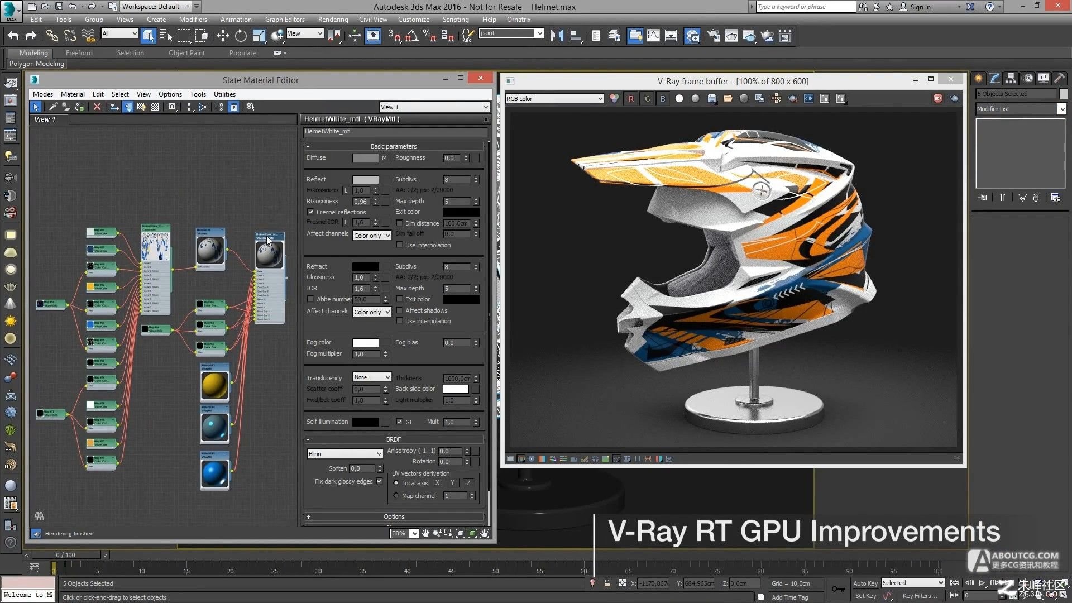This screenshot has height=603, width=1072.
Task: Enable Affect shadows checkbox
Action: click(399, 310)
